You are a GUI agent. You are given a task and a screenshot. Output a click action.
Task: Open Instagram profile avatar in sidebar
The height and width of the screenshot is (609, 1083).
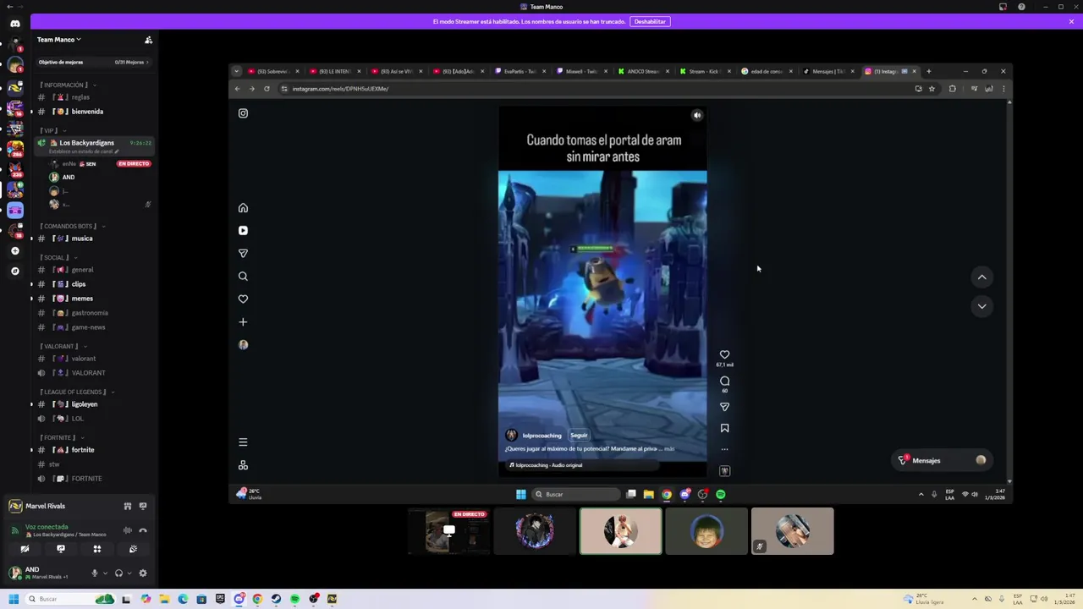[x=243, y=344]
